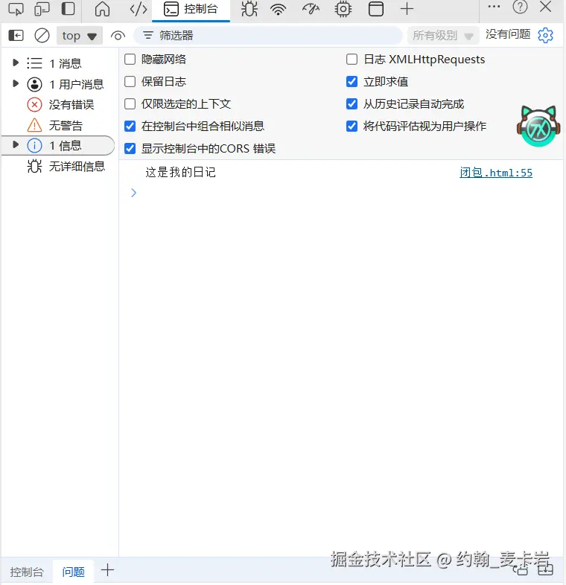Enable the 隐藏网络 checkbox
The height and width of the screenshot is (585, 566).
pyautogui.click(x=130, y=60)
